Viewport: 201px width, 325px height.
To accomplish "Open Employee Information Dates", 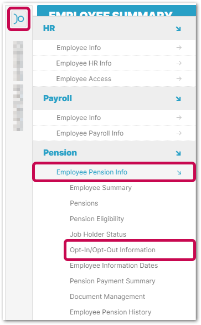I will [114, 266].
